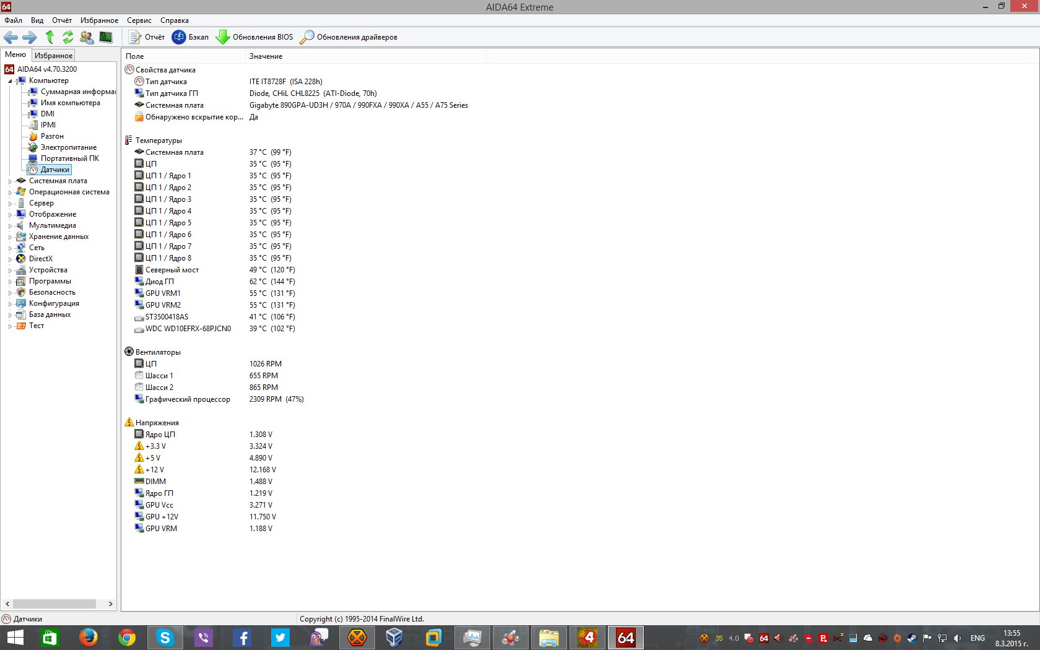This screenshot has height=650, width=1040.
Task: Expand the Отображение tree node
Action: coord(10,215)
